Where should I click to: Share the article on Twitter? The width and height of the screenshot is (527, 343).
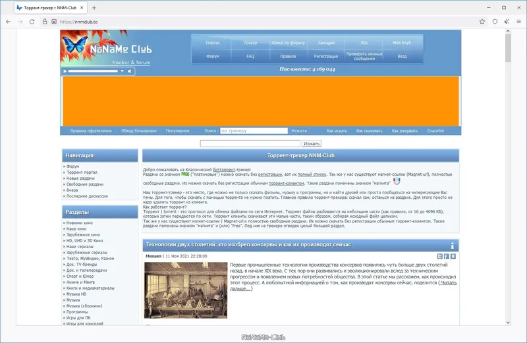click(440, 256)
